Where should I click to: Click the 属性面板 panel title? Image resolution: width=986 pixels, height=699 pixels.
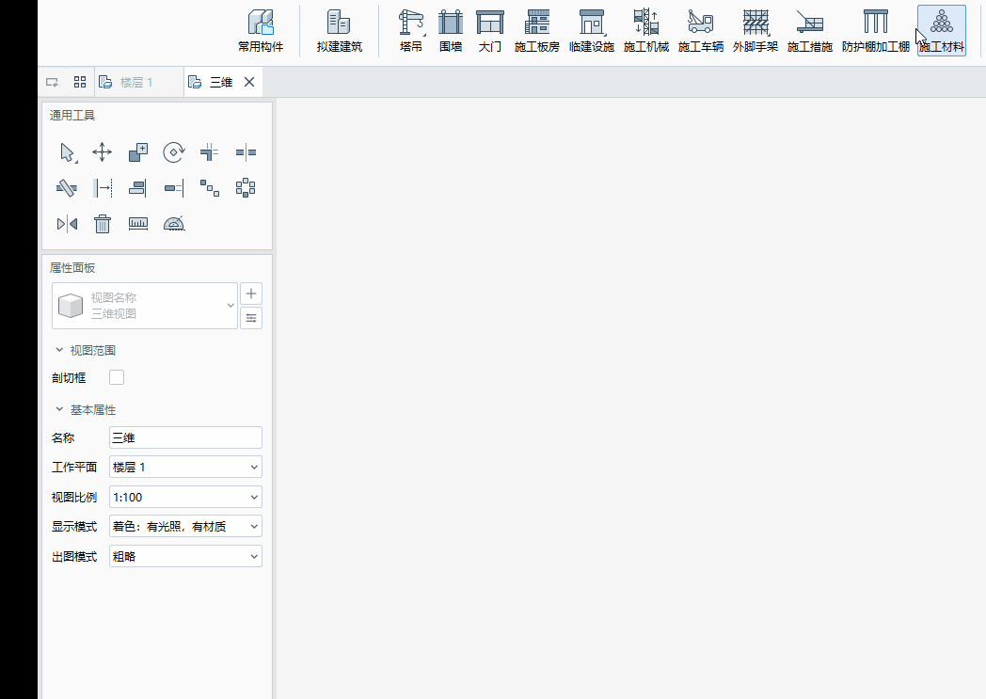point(72,268)
